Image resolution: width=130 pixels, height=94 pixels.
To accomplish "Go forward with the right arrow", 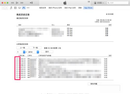I will [x=6, y=8].
